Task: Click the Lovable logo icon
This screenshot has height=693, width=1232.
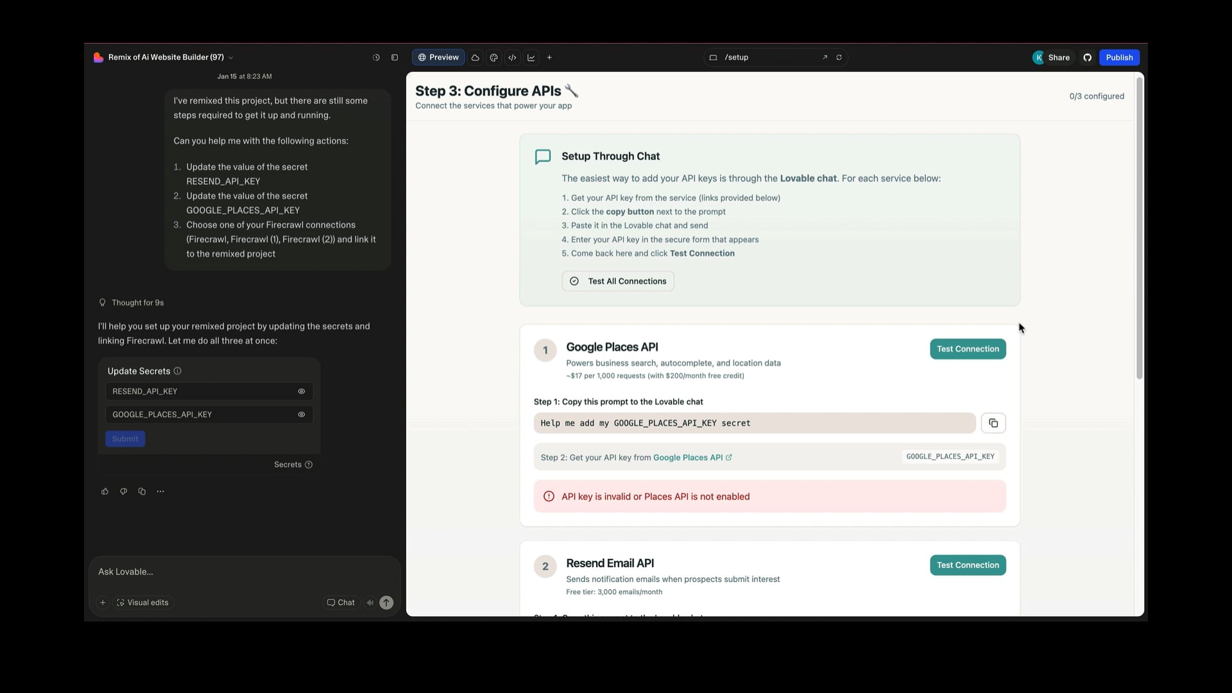Action: tap(98, 58)
